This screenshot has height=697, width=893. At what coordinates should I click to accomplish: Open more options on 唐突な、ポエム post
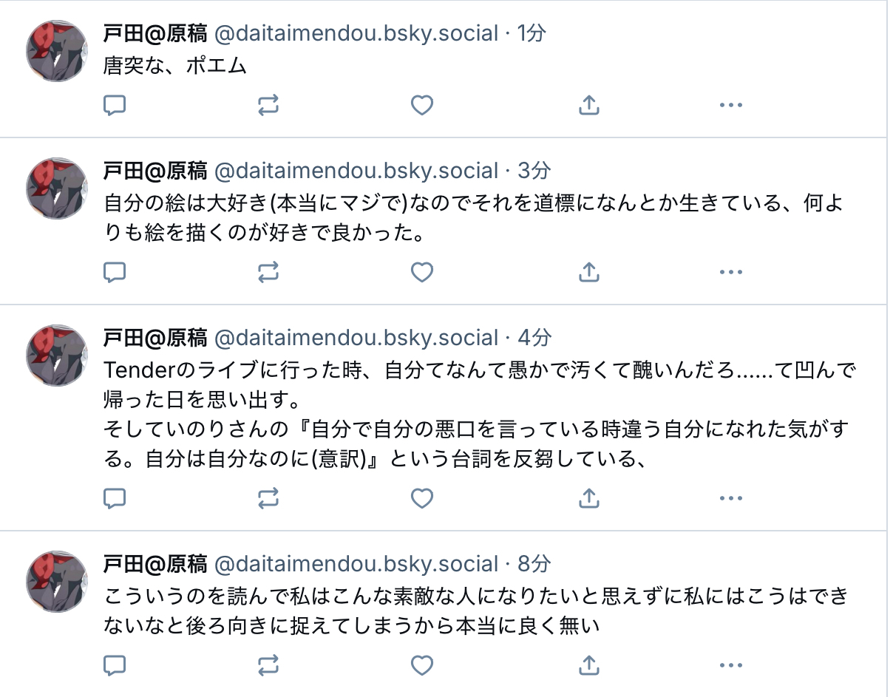click(730, 106)
